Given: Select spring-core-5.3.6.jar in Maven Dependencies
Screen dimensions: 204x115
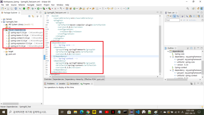Looking at the screenshot, I should click(x=19, y=41).
